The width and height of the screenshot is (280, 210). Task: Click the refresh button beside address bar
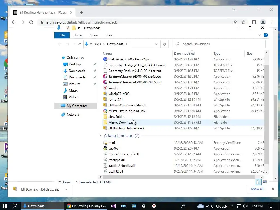pos(164,44)
